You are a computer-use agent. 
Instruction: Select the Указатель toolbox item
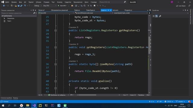(11, 18)
